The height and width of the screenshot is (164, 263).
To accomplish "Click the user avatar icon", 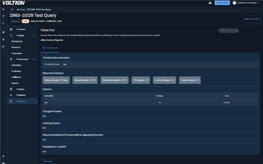I will point(234,3).
